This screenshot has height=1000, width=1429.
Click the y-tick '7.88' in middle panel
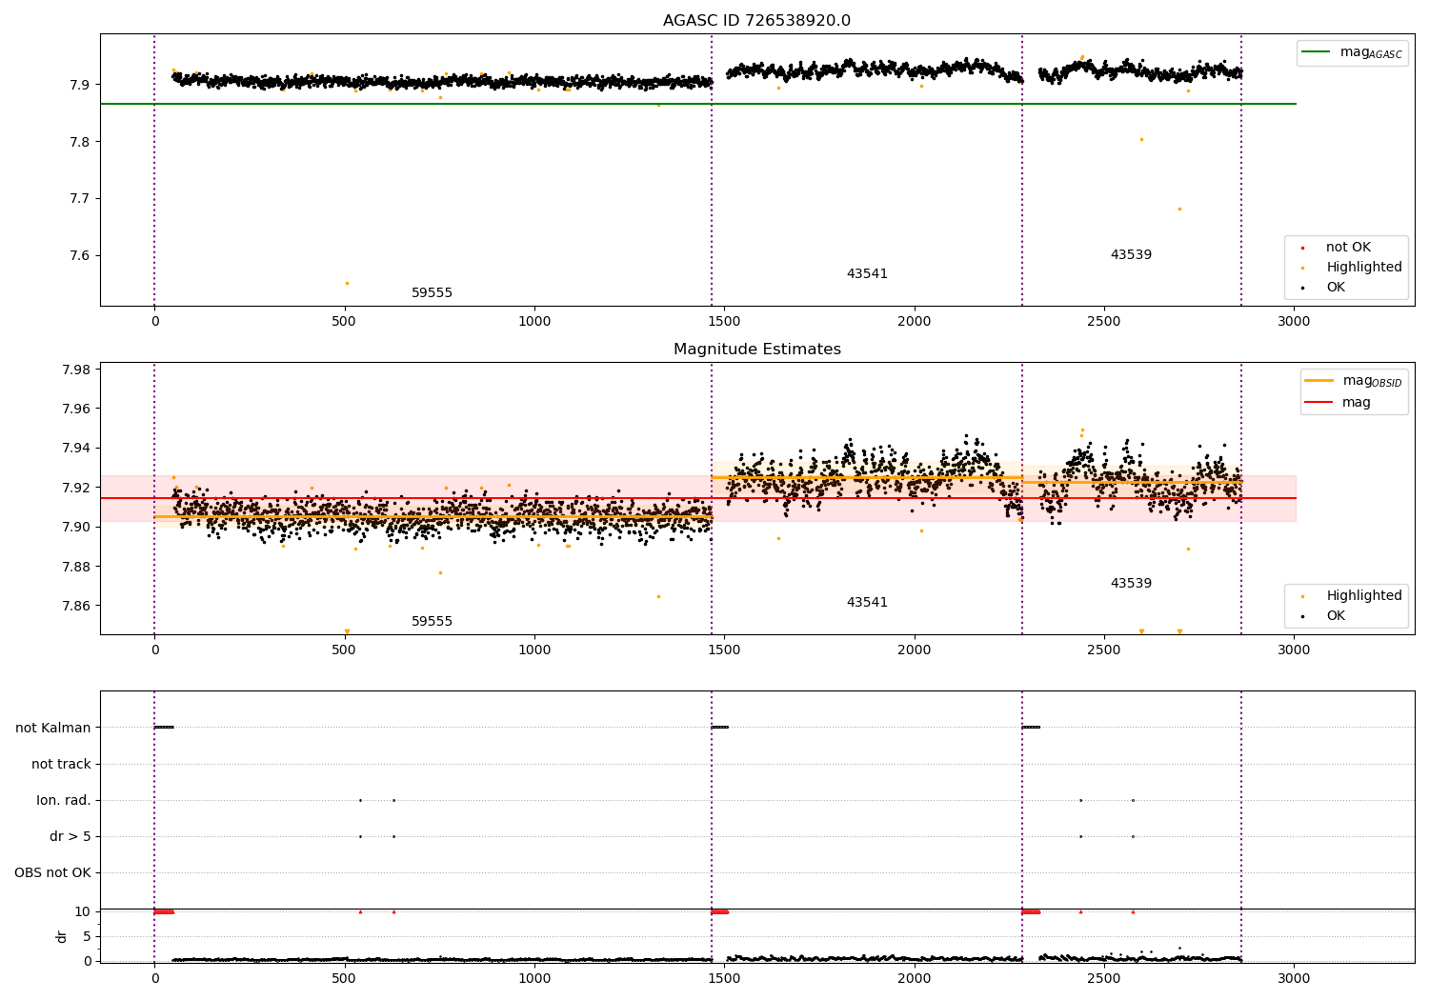pyautogui.click(x=76, y=567)
